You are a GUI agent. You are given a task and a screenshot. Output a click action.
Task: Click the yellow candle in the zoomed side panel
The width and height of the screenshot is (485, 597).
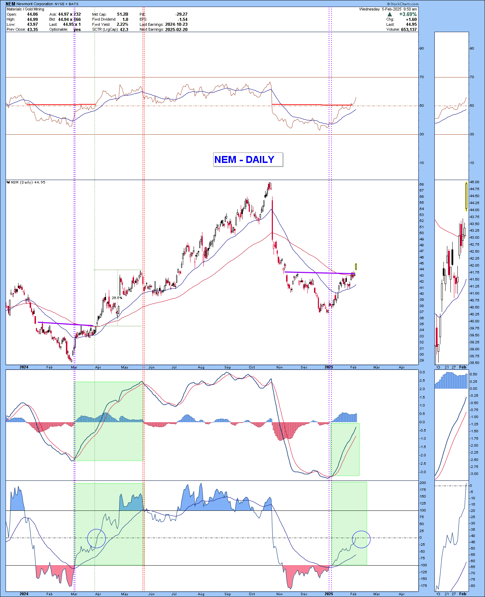click(x=466, y=196)
